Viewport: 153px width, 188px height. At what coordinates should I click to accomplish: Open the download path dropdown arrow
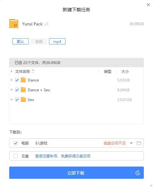pyautogui.click(x=131, y=143)
